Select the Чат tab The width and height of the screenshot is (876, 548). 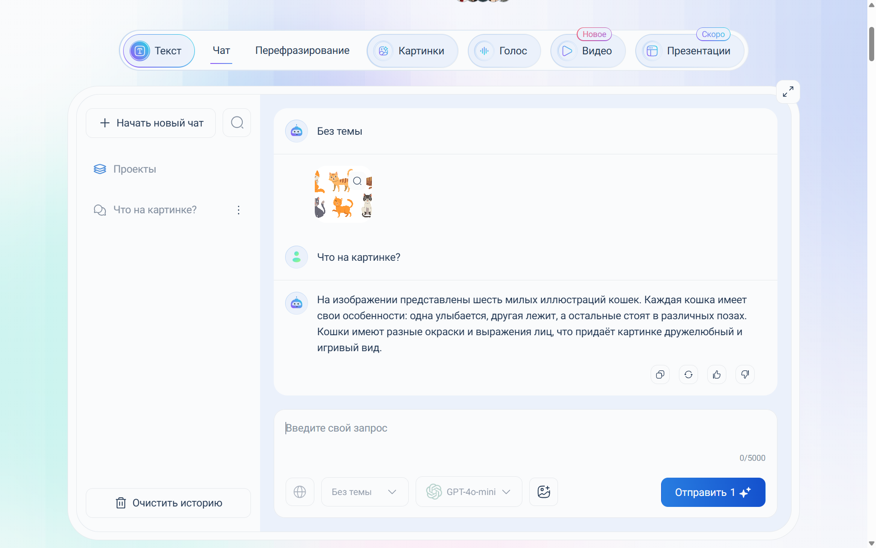[221, 51]
